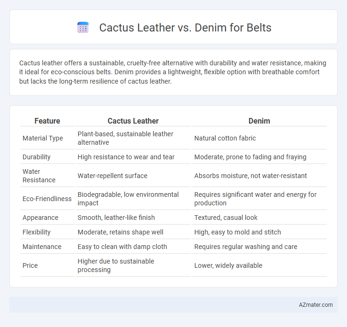Select 'Higher due to sustainable processing' cell
The height and width of the screenshot is (327, 347).
(133, 265)
